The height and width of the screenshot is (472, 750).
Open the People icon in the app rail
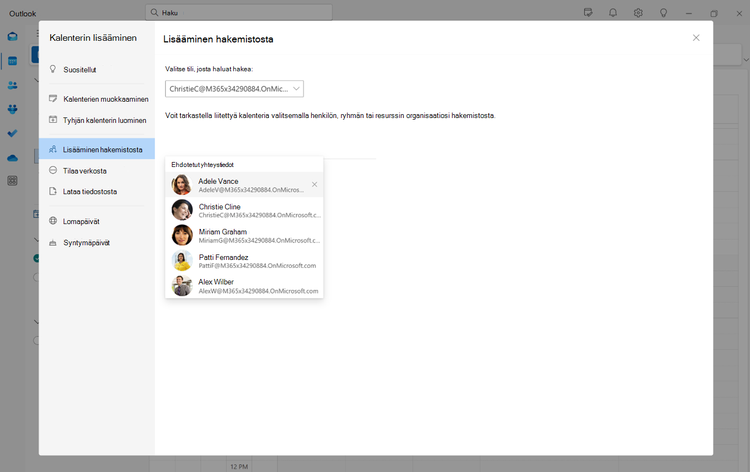[12, 85]
